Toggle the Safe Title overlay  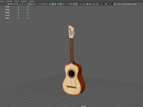46,4
